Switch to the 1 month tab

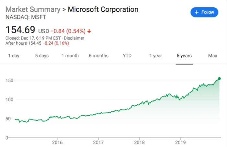[70, 56]
